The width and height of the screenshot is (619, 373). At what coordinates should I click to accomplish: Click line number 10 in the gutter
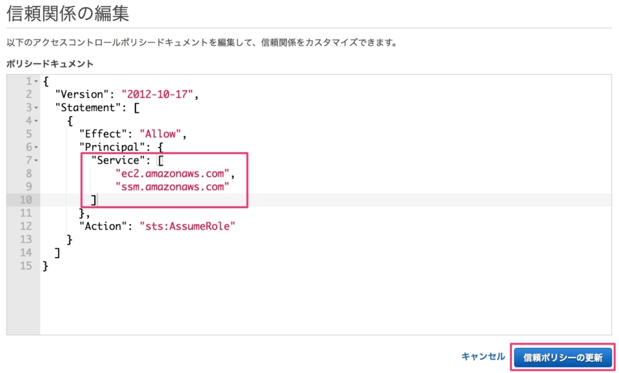pos(26,200)
